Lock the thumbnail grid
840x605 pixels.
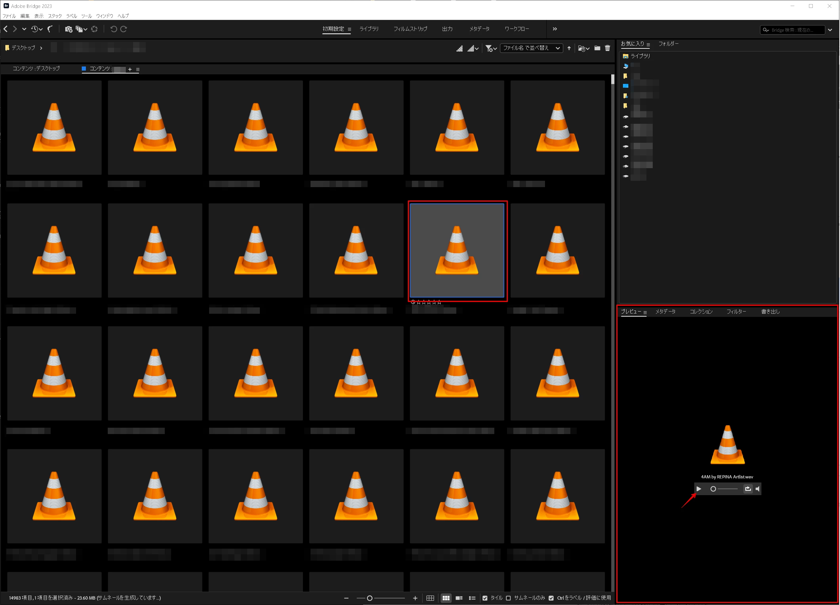pos(430,598)
